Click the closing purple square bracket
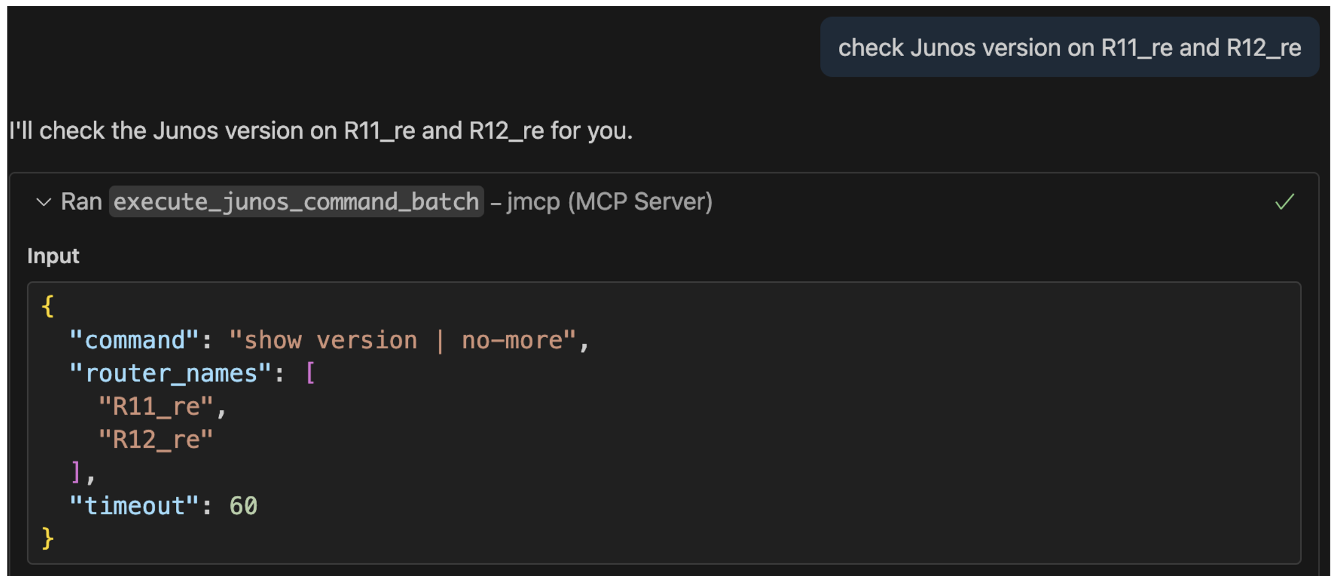This screenshot has width=1337, height=584. click(x=76, y=472)
